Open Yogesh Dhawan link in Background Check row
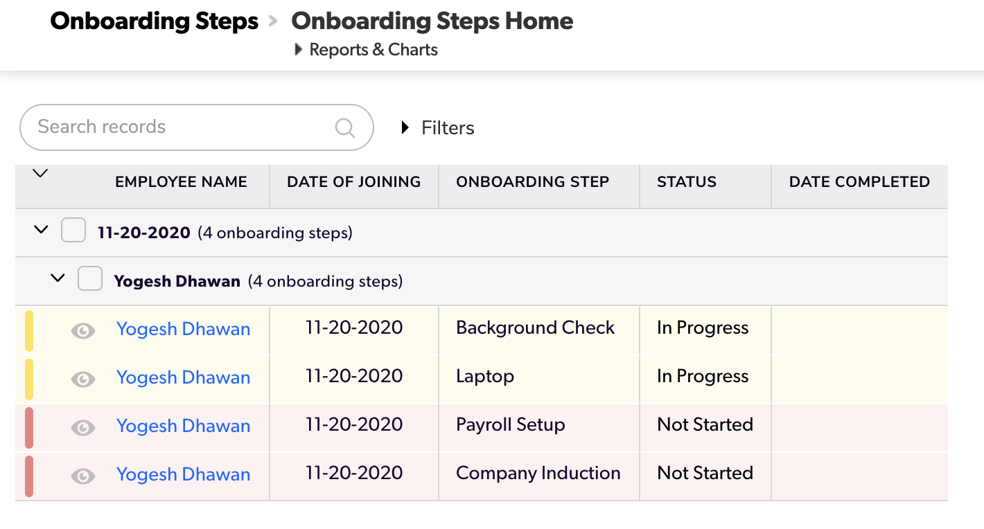Image resolution: width=984 pixels, height=529 pixels. click(x=183, y=329)
